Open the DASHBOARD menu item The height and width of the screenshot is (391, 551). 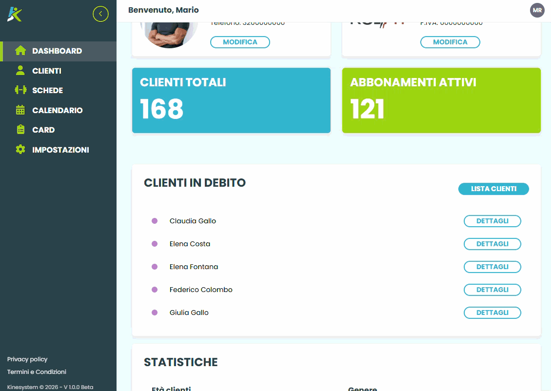pyautogui.click(x=59, y=51)
